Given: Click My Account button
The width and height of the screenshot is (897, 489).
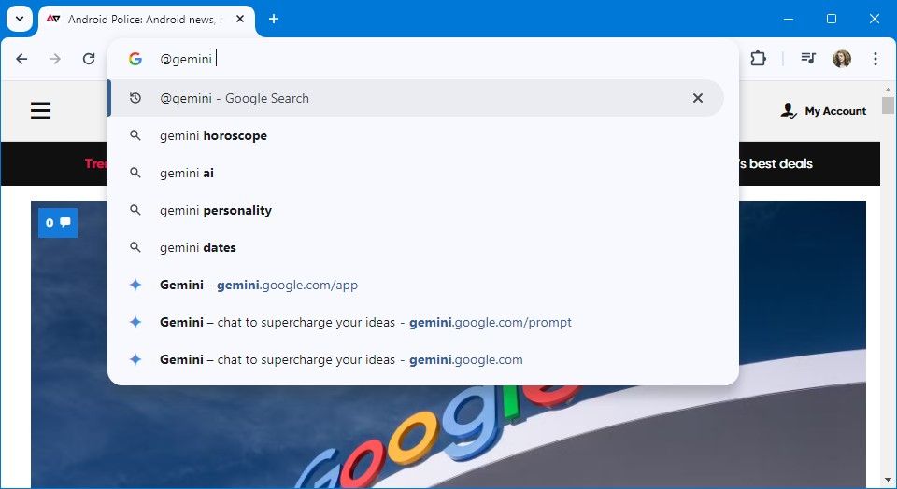Looking at the screenshot, I should (x=823, y=111).
